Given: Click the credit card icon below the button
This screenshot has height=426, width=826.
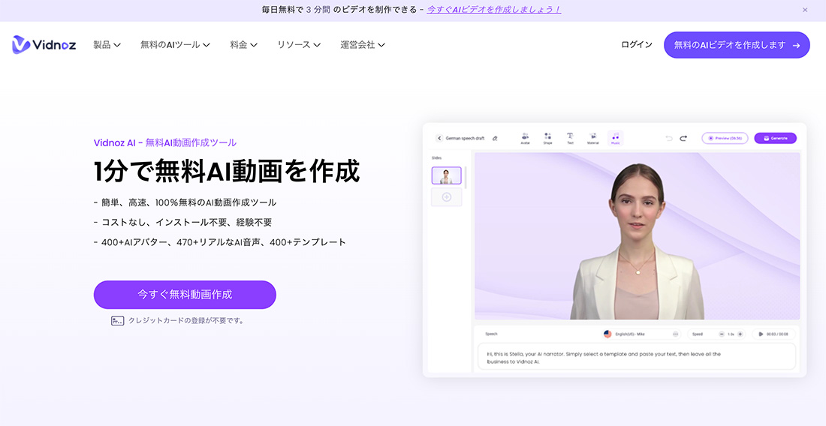Looking at the screenshot, I should click(117, 320).
